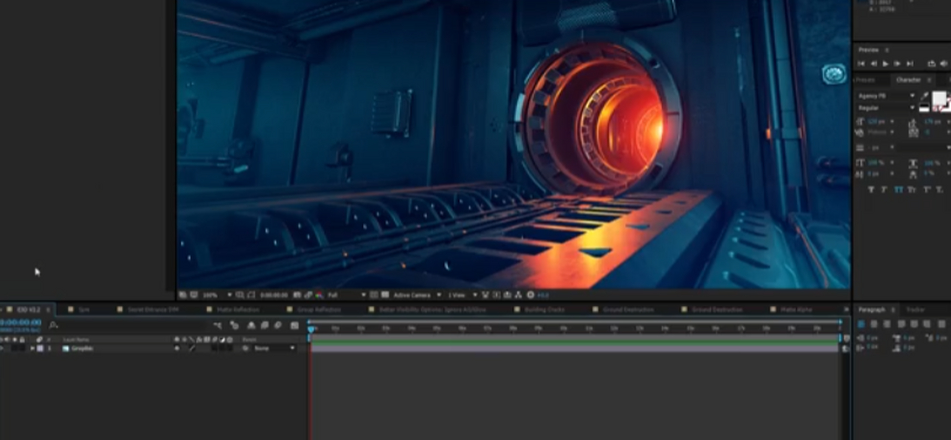Image resolution: width=951 pixels, height=440 pixels.
Task: Click the current time display in timeline
Action: [x=20, y=323]
